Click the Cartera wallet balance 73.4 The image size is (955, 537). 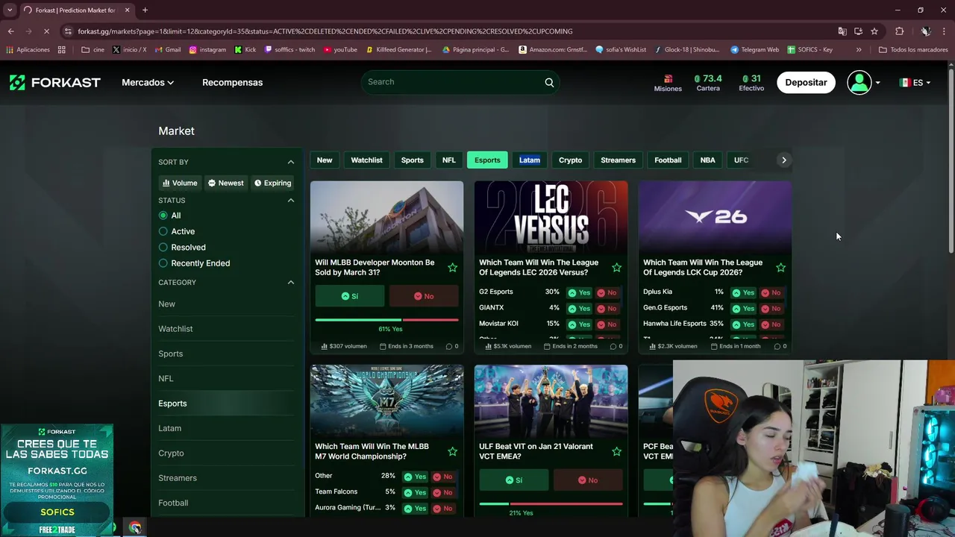708,82
